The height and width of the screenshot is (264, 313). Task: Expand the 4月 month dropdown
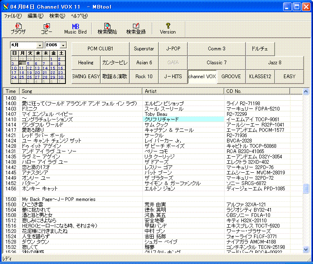[40, 45]
